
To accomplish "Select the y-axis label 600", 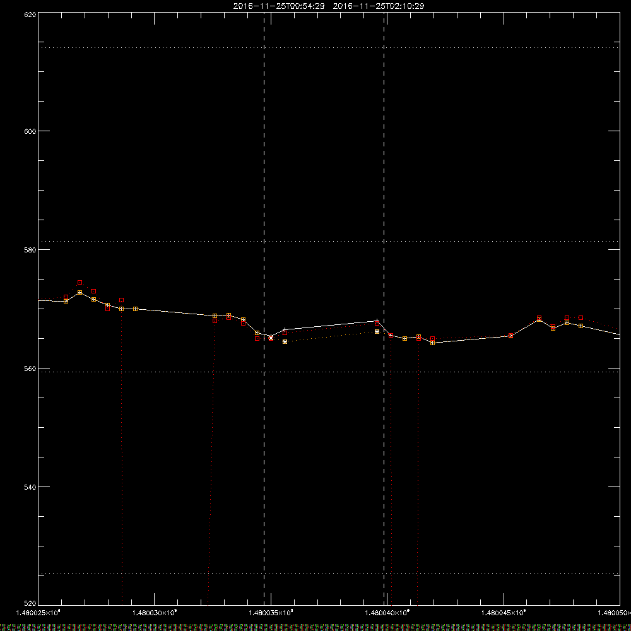I will [x=30, y=131].
